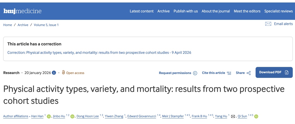The height and width of the screenshot is (124, 295).
Task: Click the open access padlock icon
Action: 63,72
